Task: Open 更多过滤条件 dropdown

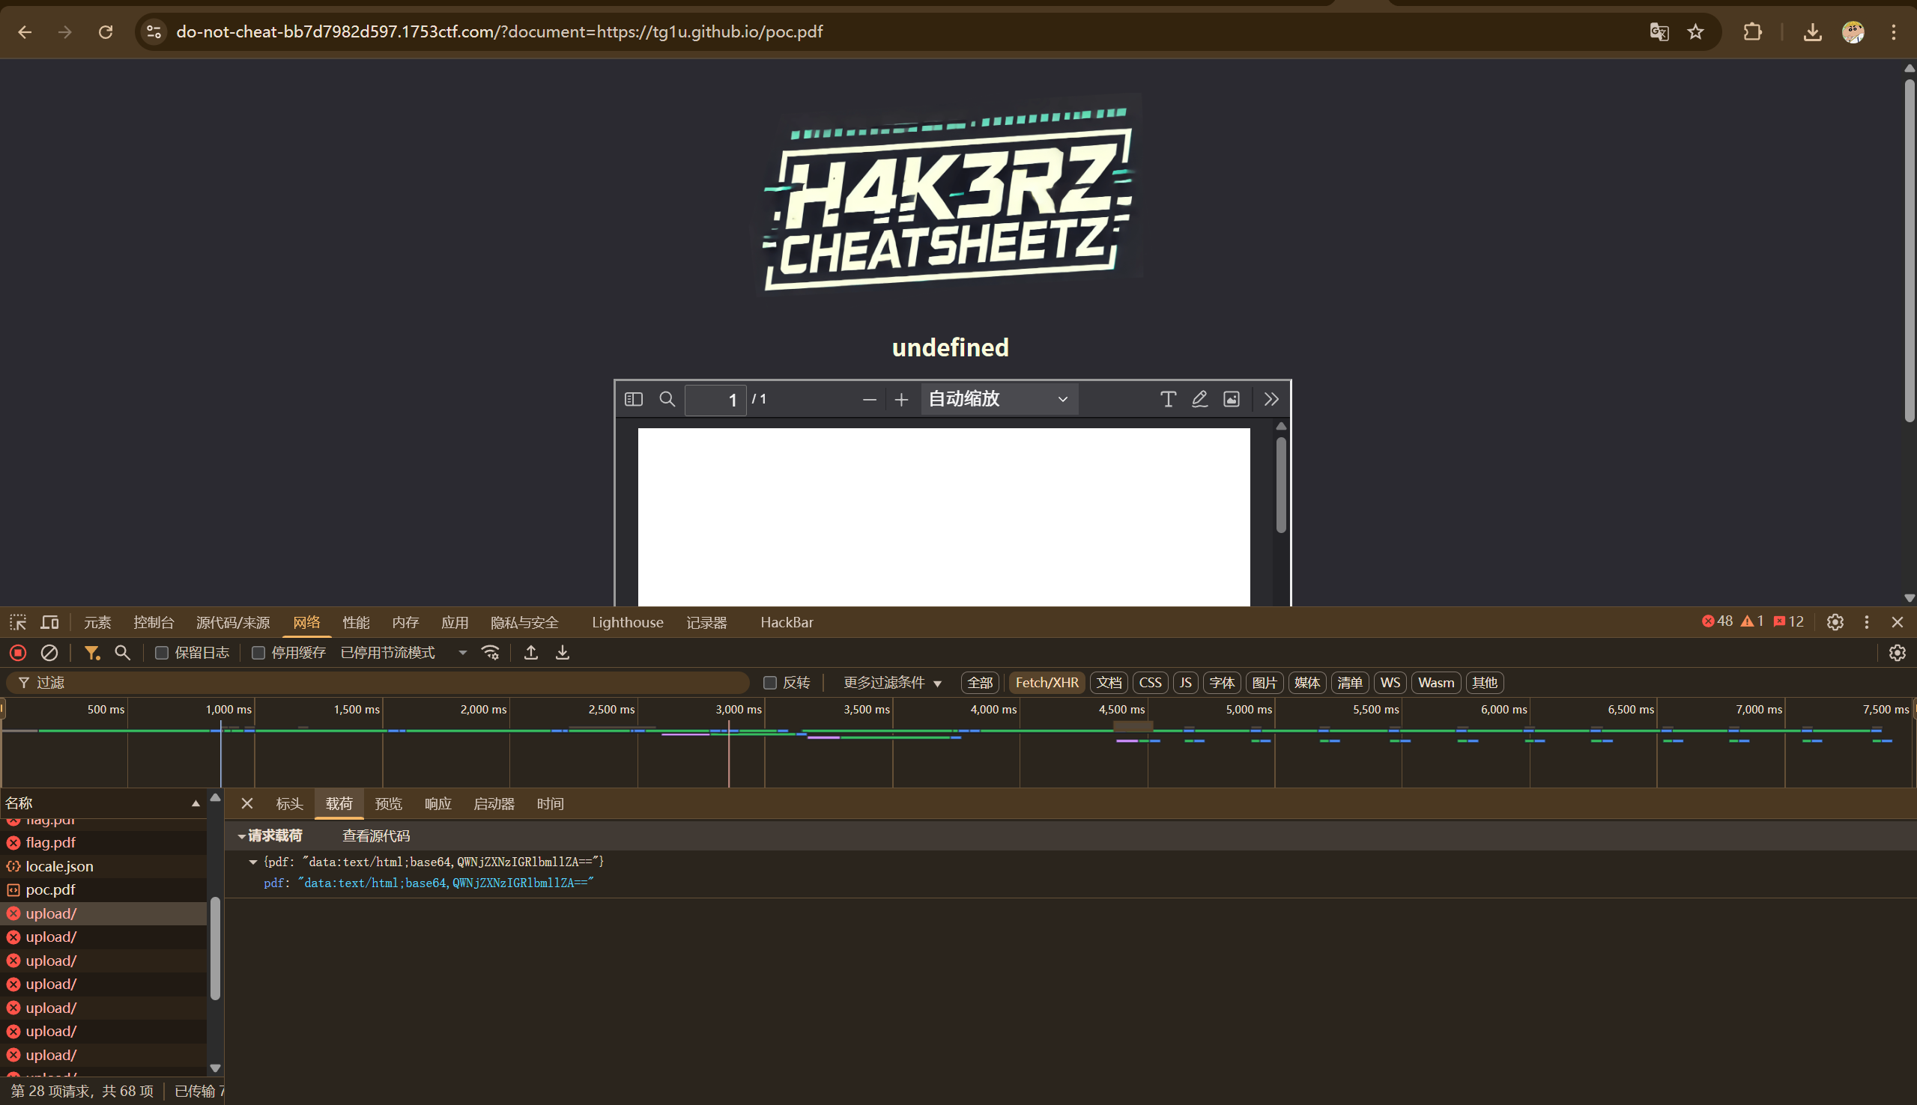Action: click(893, 683)
